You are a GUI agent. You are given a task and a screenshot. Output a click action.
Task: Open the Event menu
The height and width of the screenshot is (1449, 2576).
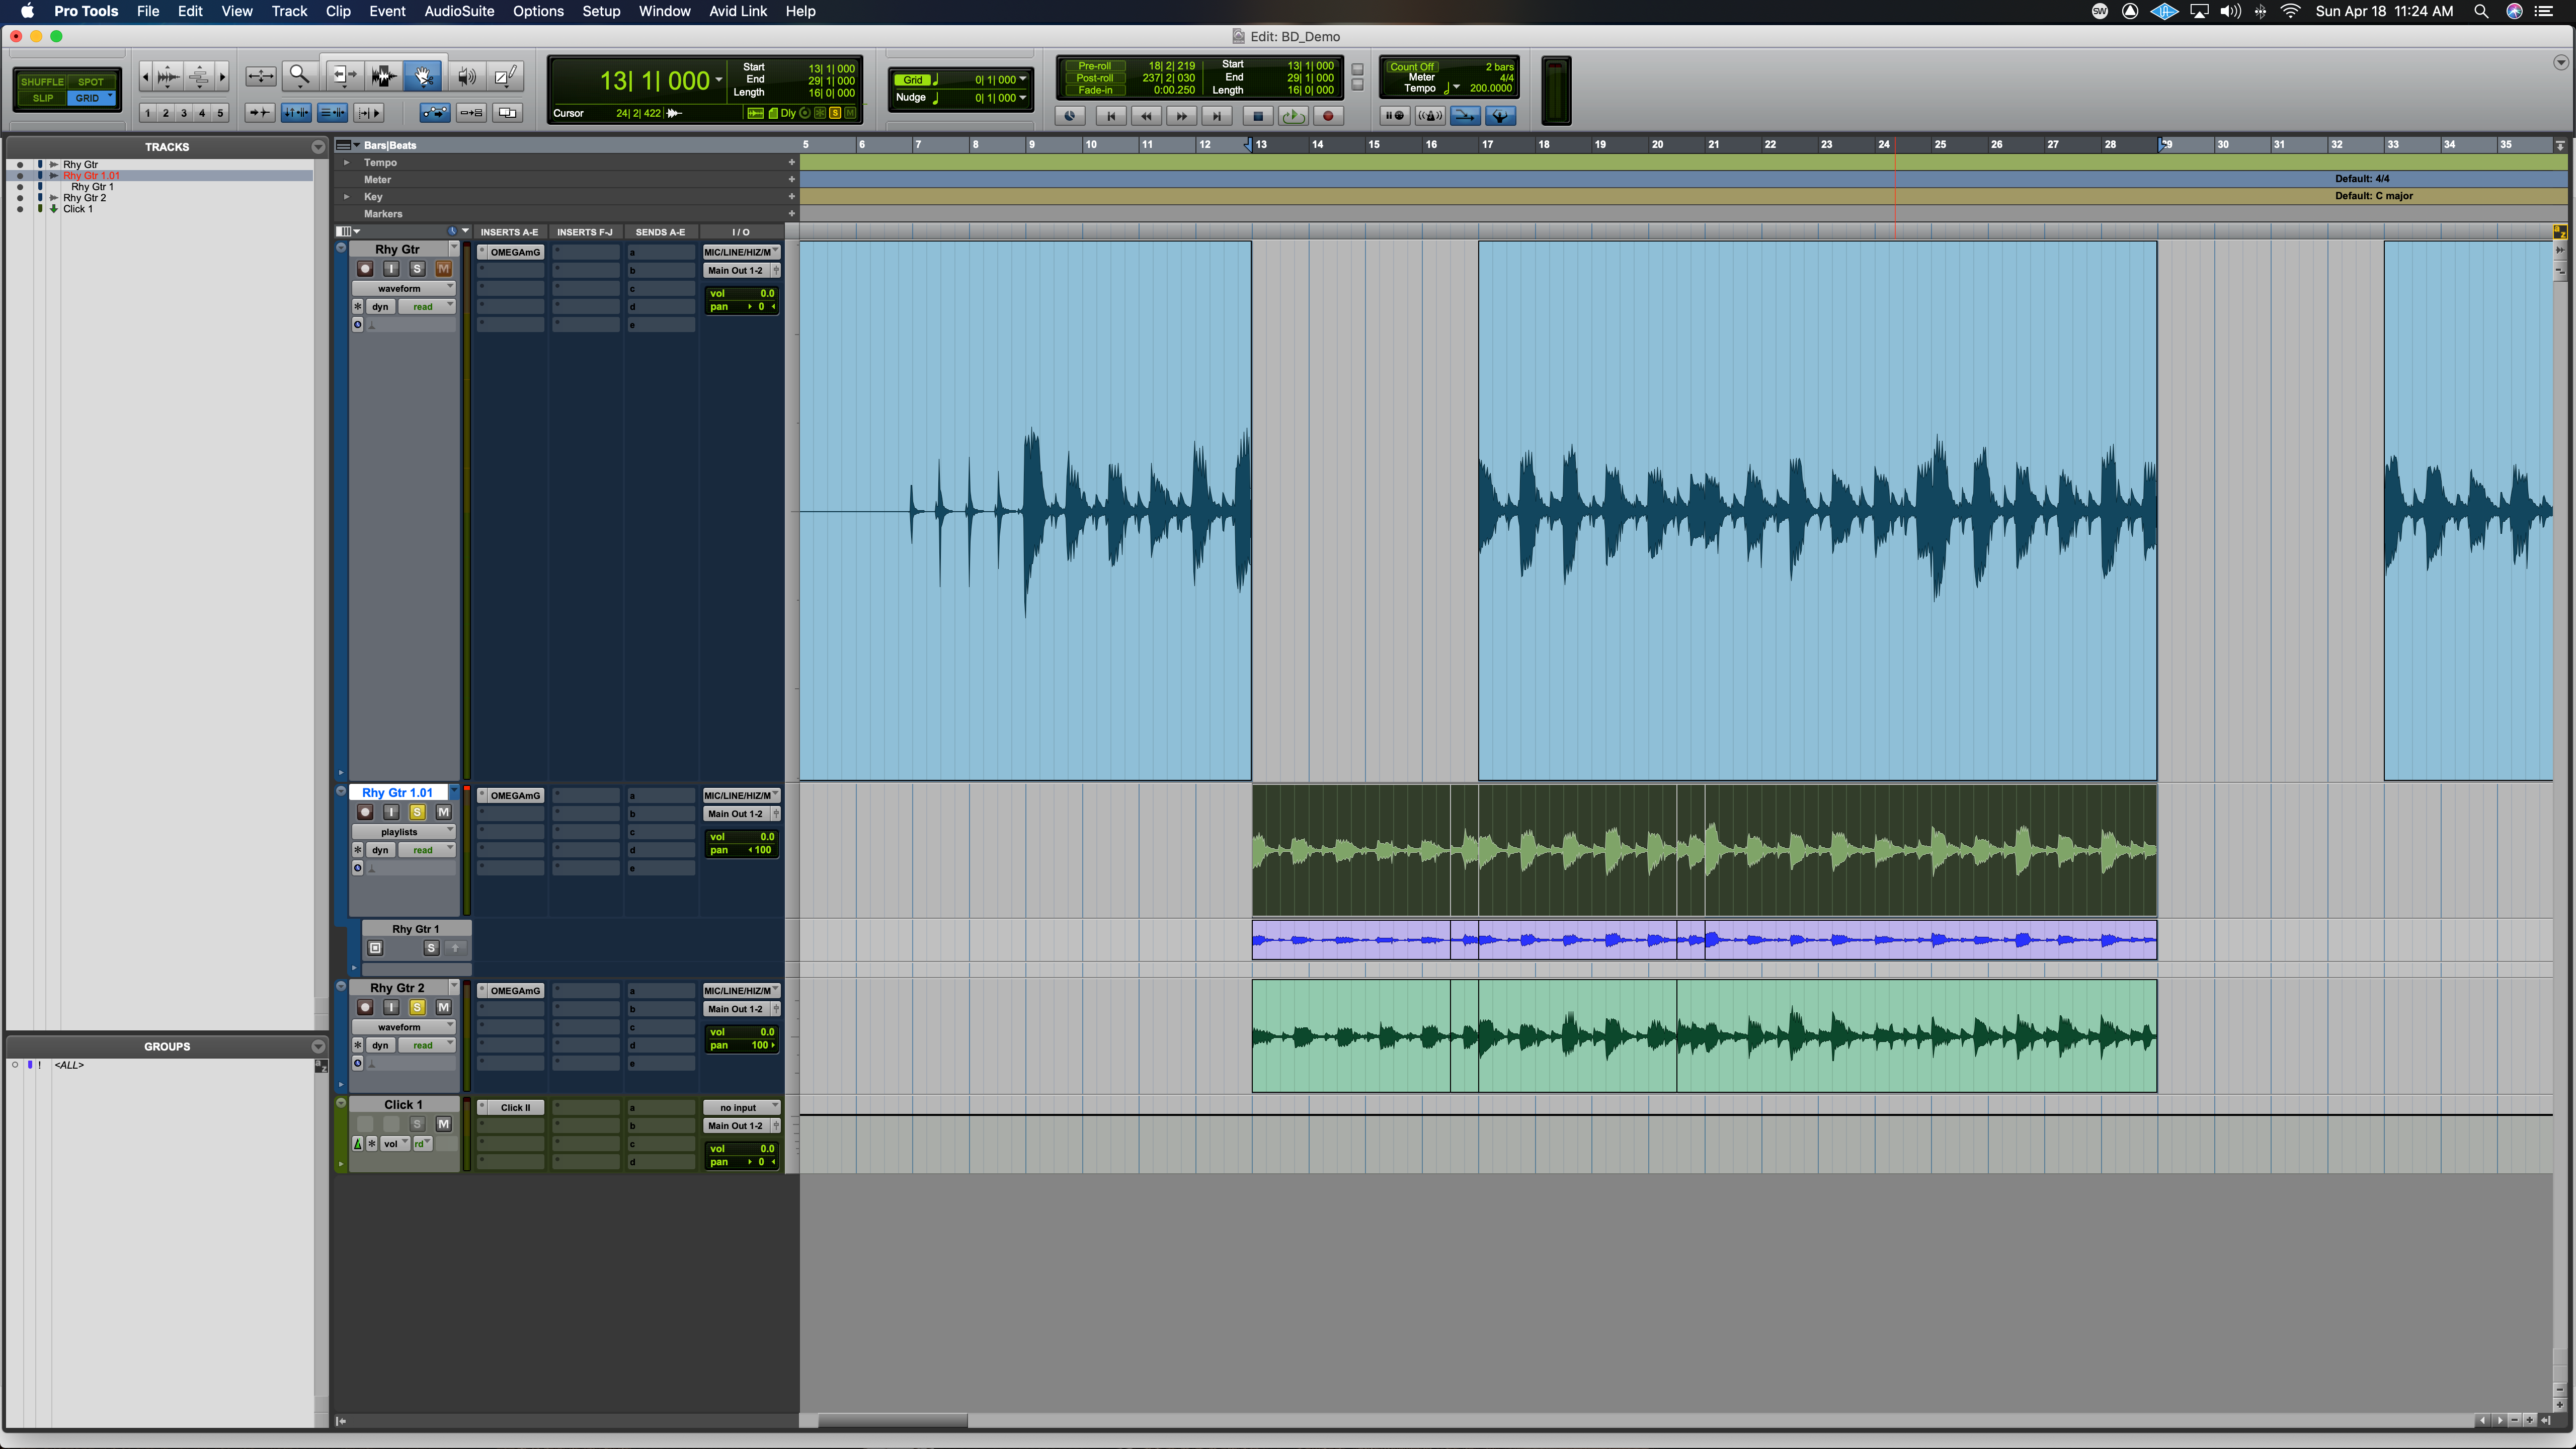tap(387, 11)
